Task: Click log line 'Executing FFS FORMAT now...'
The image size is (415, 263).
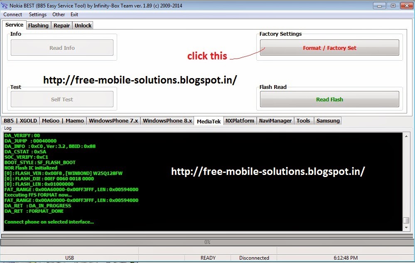Action: [x=38, y=195]
